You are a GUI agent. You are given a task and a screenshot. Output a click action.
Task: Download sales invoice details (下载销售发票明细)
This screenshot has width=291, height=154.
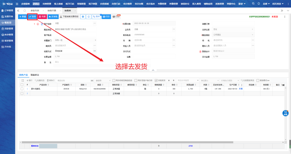click(69, 17)
